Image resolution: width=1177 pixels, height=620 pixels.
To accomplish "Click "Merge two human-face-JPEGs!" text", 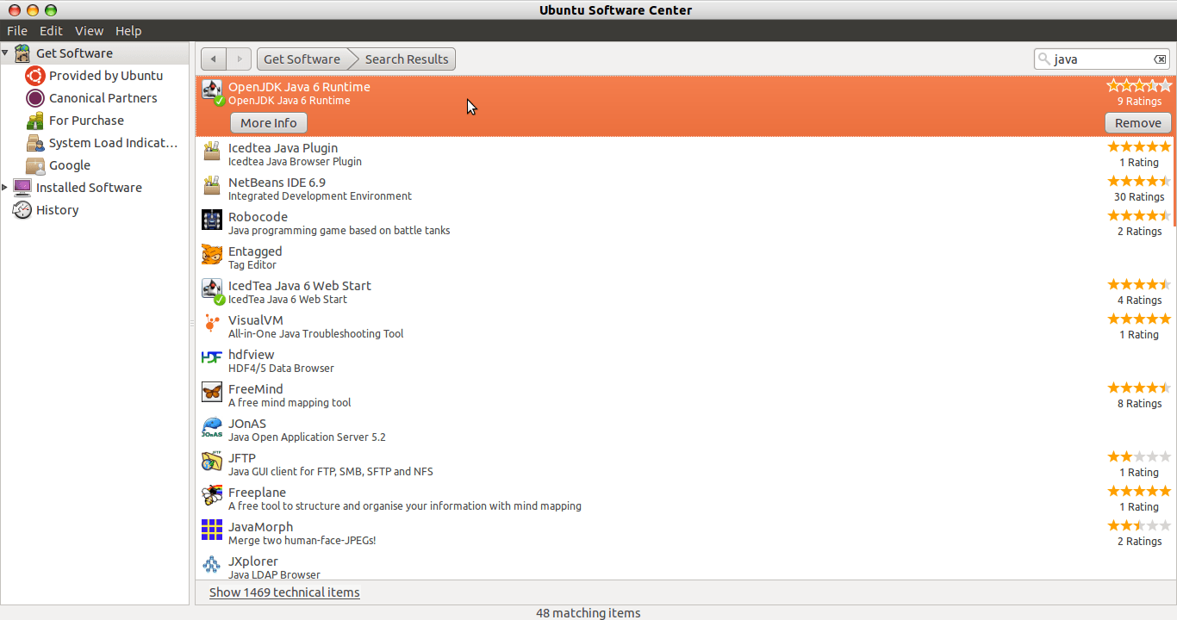I will [302, 541].
